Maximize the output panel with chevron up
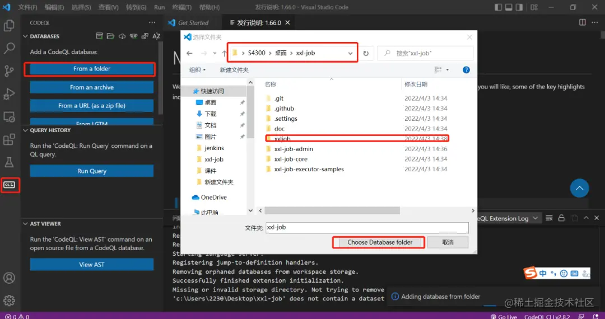The image size is (605, 319). click(586, 218)
